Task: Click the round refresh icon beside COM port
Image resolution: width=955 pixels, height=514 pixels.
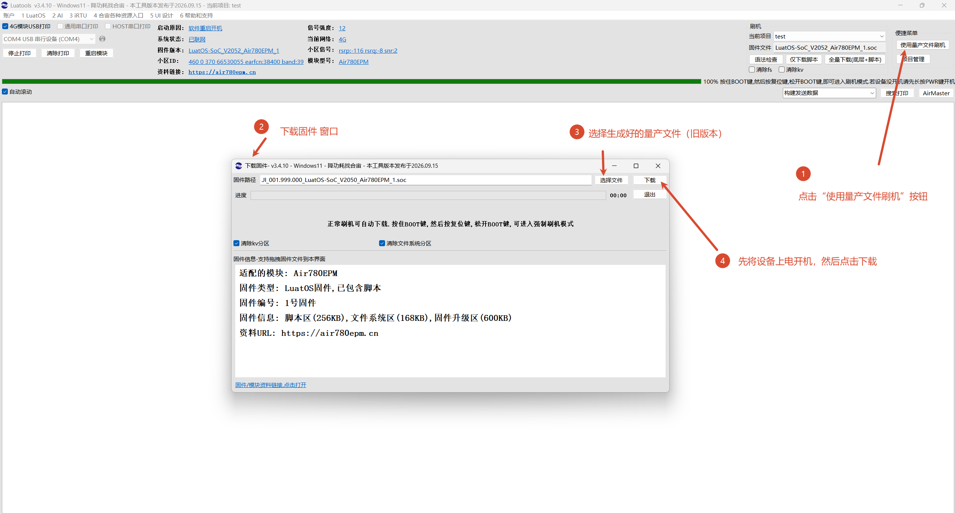Action: click(102, 39)
